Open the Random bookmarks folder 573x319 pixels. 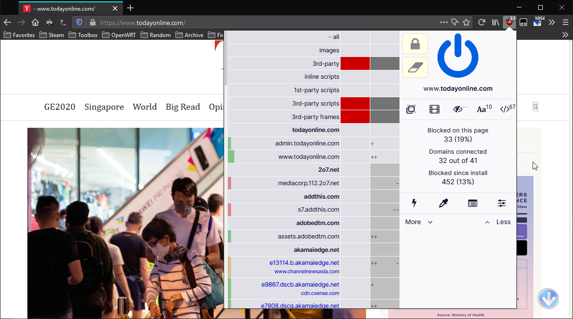tap(155, 35)
